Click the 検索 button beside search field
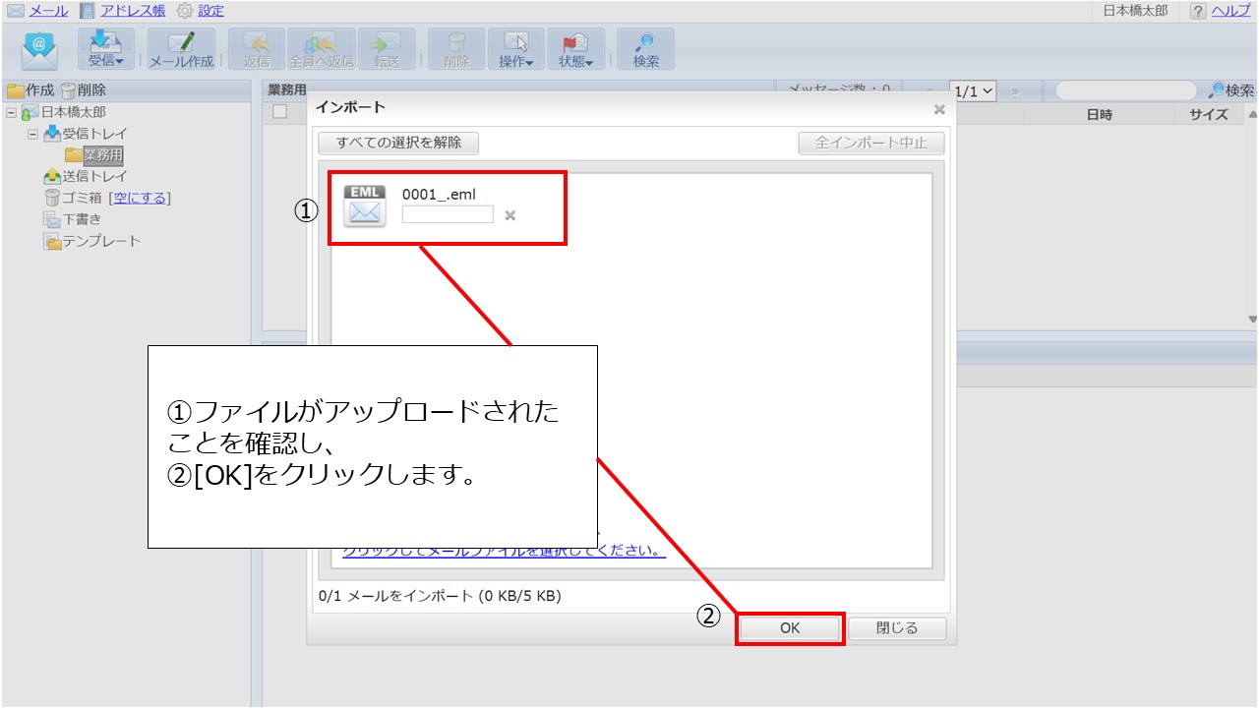 tap(1231, 90)
